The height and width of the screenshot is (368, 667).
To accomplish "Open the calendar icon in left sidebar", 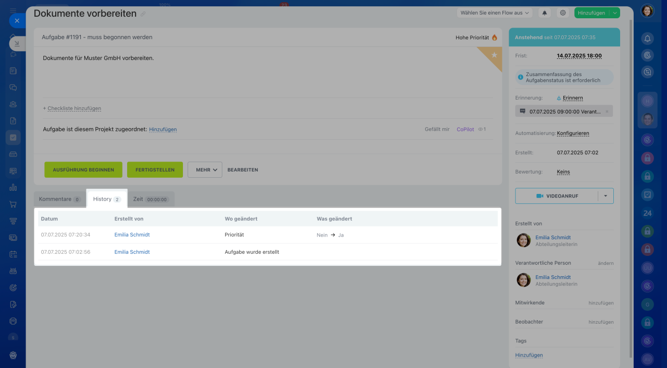I will pyautogui.click(x=13, y=254).
